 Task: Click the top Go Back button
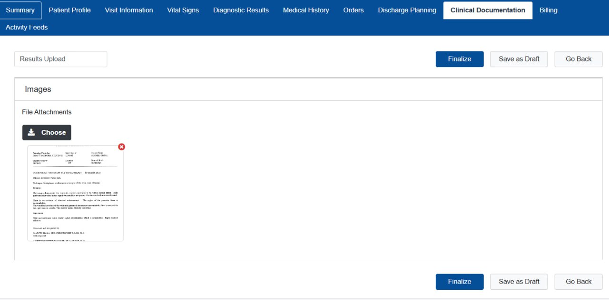579,59
